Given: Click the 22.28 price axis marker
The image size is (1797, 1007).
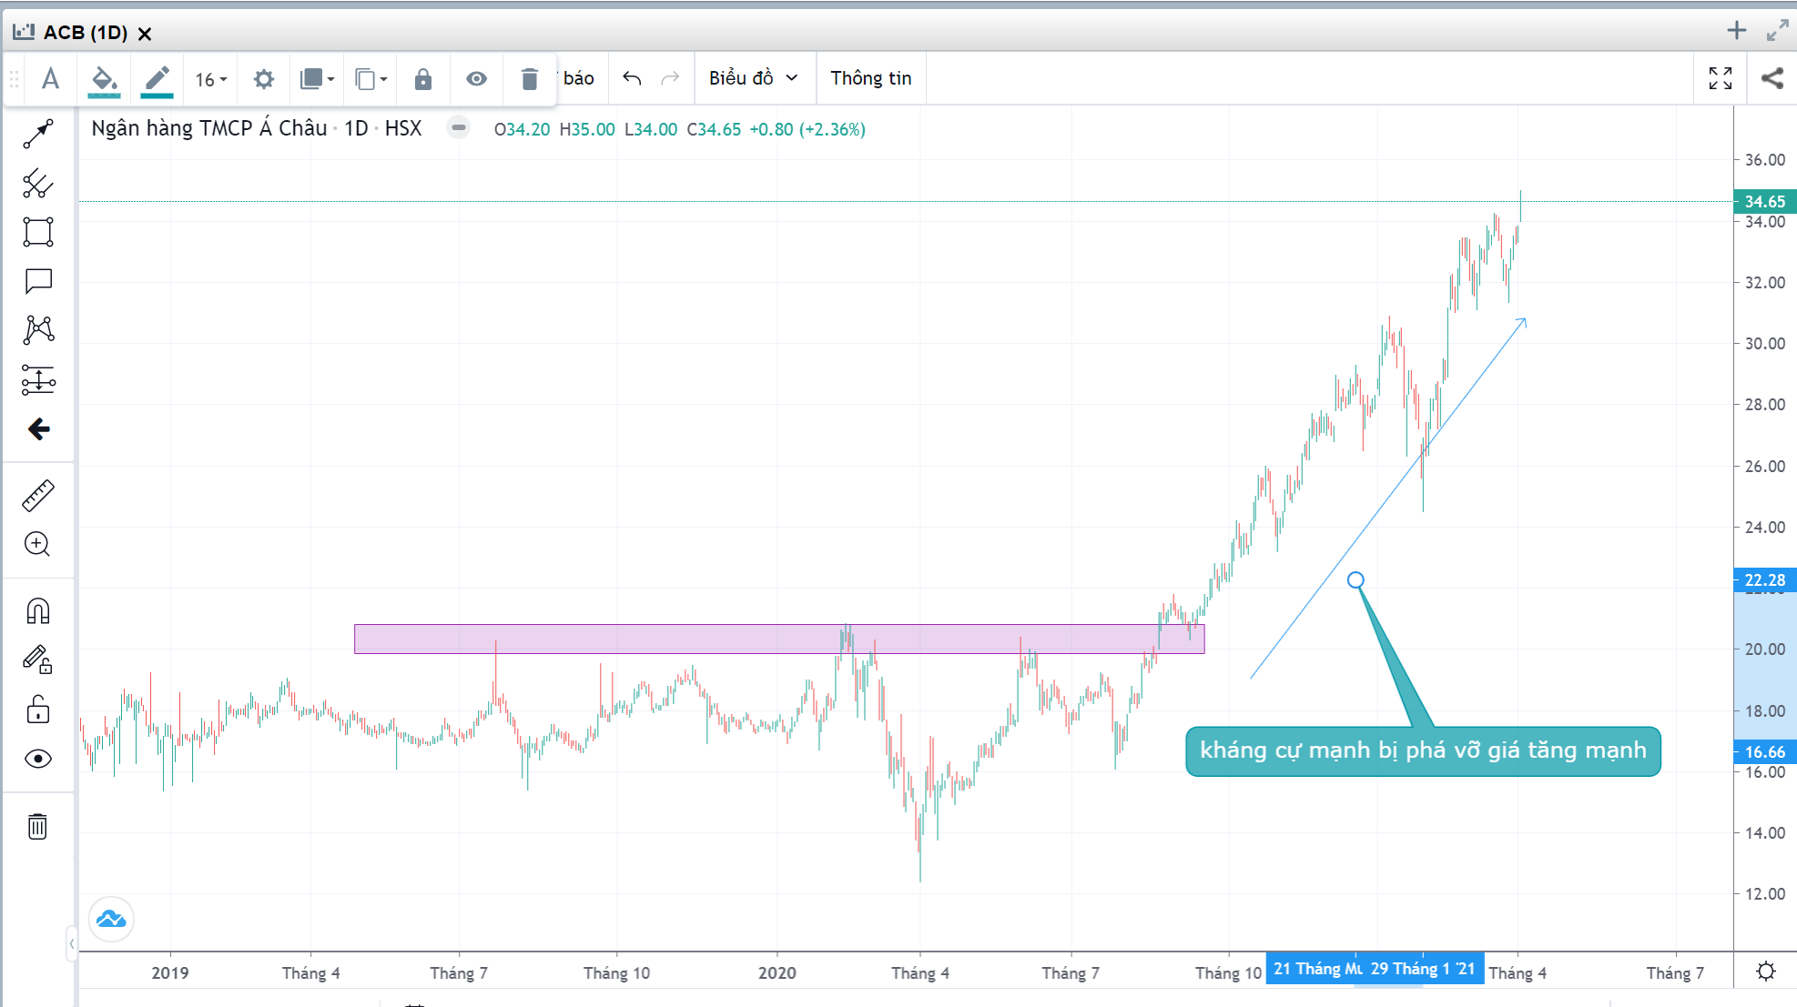Looking at the screenshot, I should point(1764,579).
